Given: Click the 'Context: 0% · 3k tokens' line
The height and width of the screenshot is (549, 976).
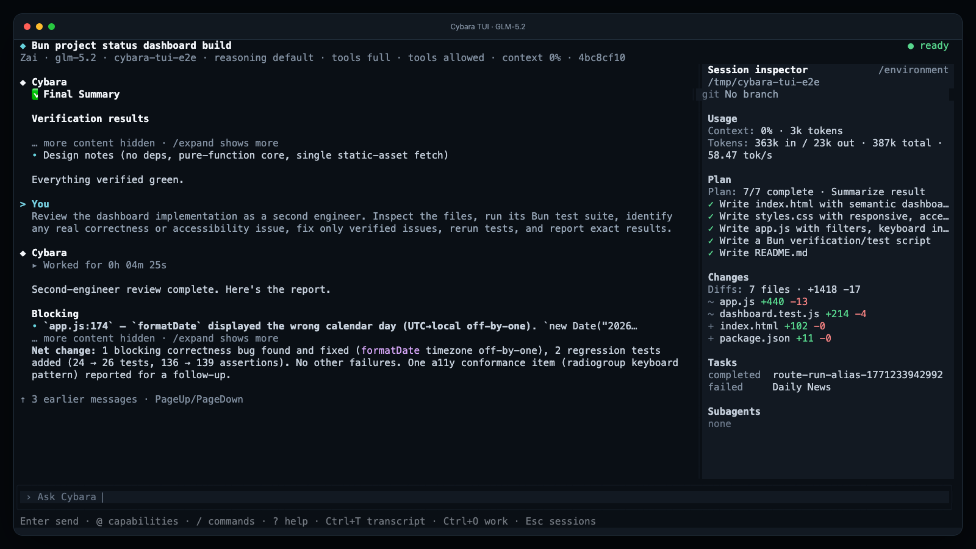Looking at the screenshot, I should (x=775, y=131).
